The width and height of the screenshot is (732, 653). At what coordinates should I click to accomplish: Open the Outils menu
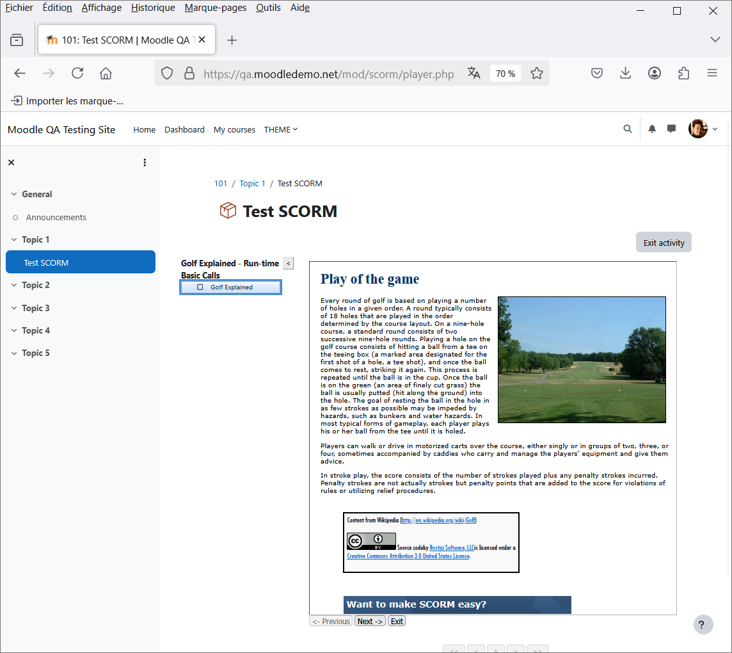(x=268, y=8)
